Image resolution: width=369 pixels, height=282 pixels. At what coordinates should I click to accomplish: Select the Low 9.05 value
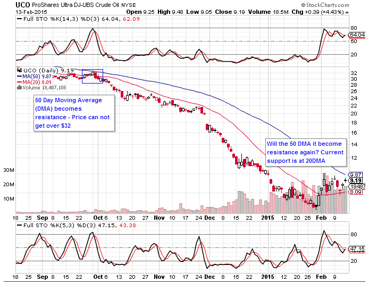pyautogui.click(x=199, y=12)
